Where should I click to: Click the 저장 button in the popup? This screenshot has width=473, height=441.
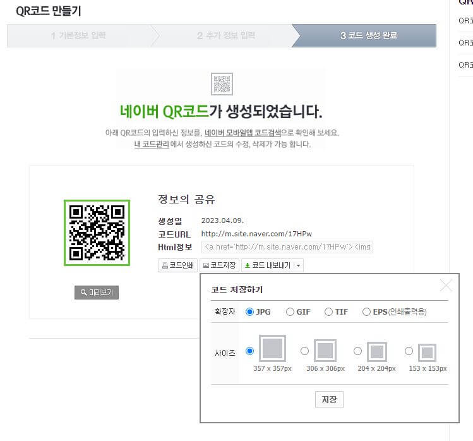[329, 400]
